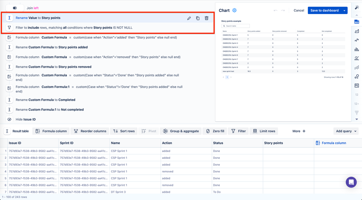Click the formula icon for the 'added' Custom Formula step
The height and width of the screenshot is (200, 362).
coord(9,37)
